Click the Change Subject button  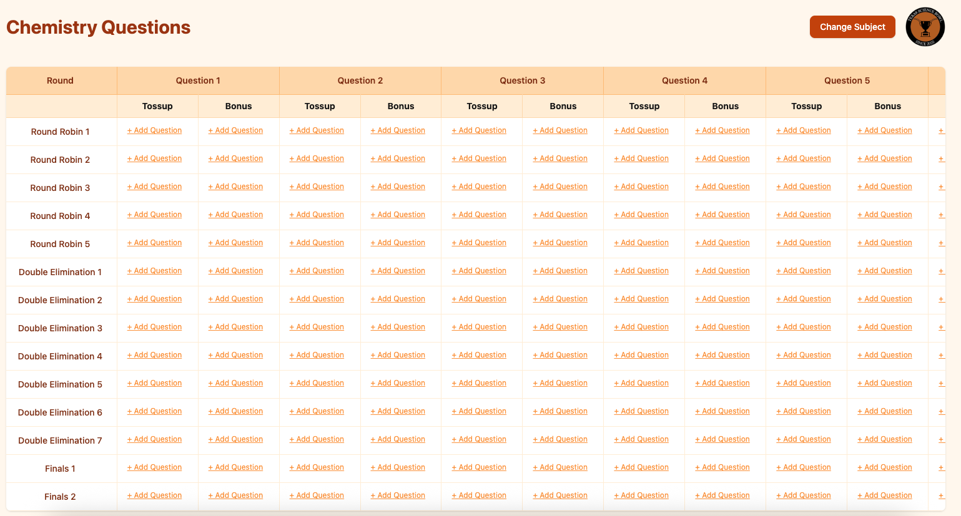(852, 27)
